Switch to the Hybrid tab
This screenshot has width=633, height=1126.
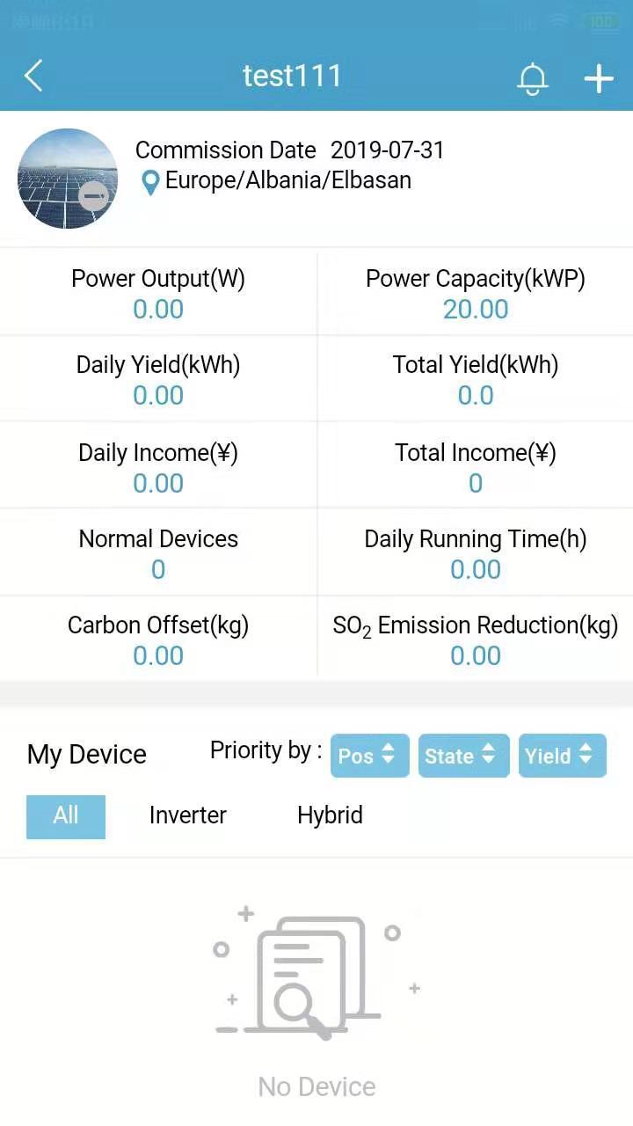330,815
